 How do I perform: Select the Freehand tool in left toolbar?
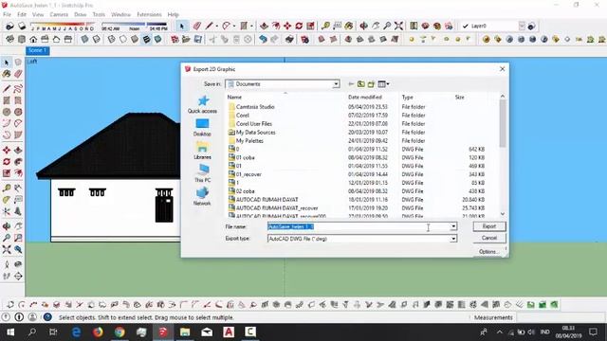tap(18, 89)
